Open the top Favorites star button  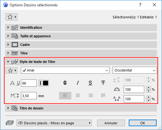click(11, 17)
